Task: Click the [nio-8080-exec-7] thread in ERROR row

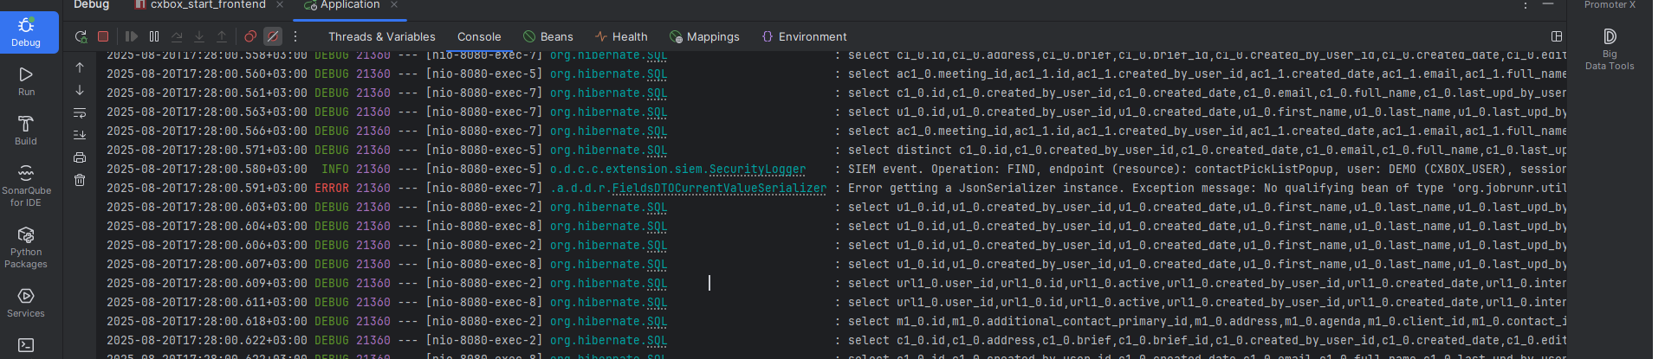Action: click(x=484, y=189)
